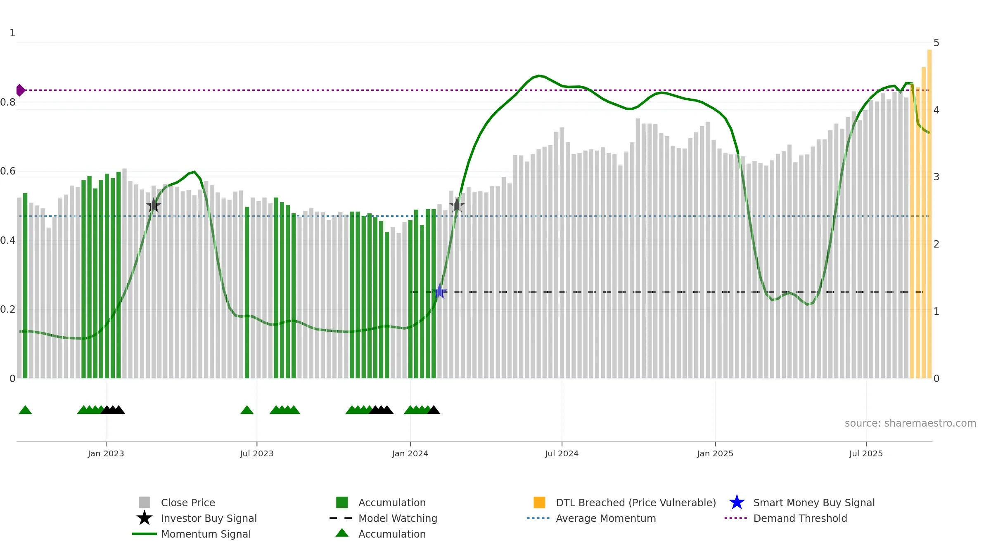
Task: Toggle Close Price legend entry
Action: (188, 503)
